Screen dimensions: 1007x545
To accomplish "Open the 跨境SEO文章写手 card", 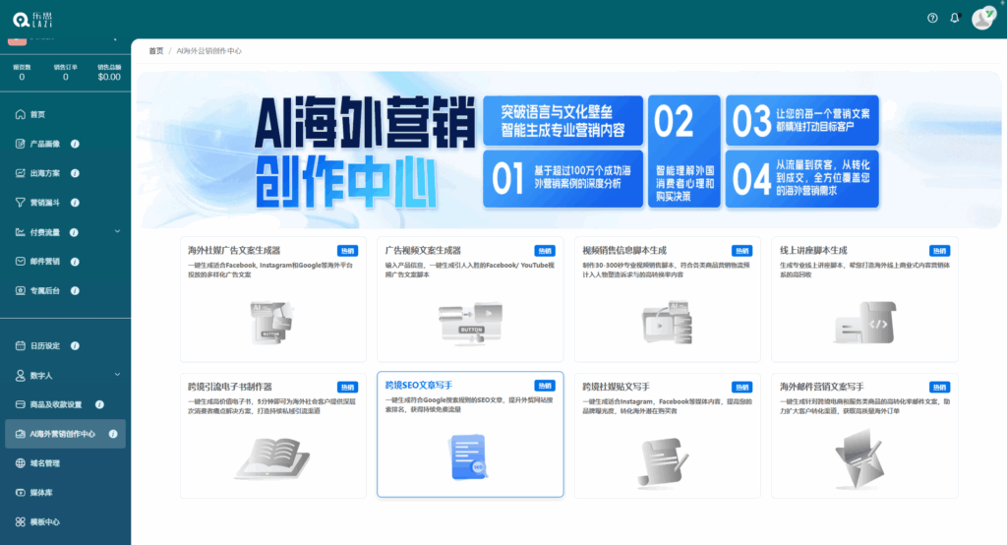I will pyautogui.click(x=470, y=435).
